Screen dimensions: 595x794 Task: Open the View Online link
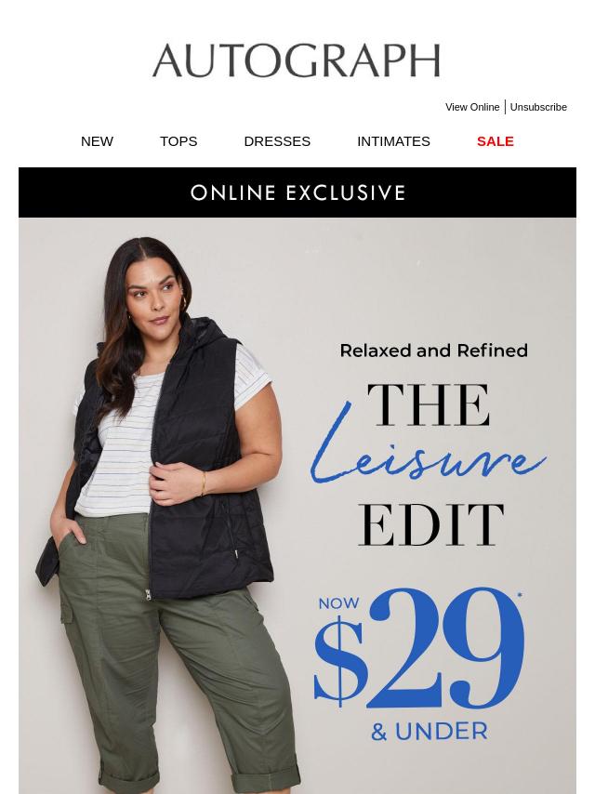pos(472,107)
